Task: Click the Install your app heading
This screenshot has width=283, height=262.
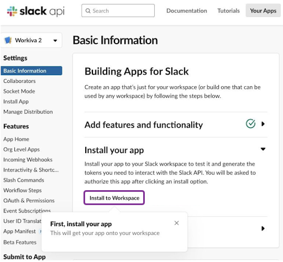Action: pyautogui.click(x=114, y=150)
